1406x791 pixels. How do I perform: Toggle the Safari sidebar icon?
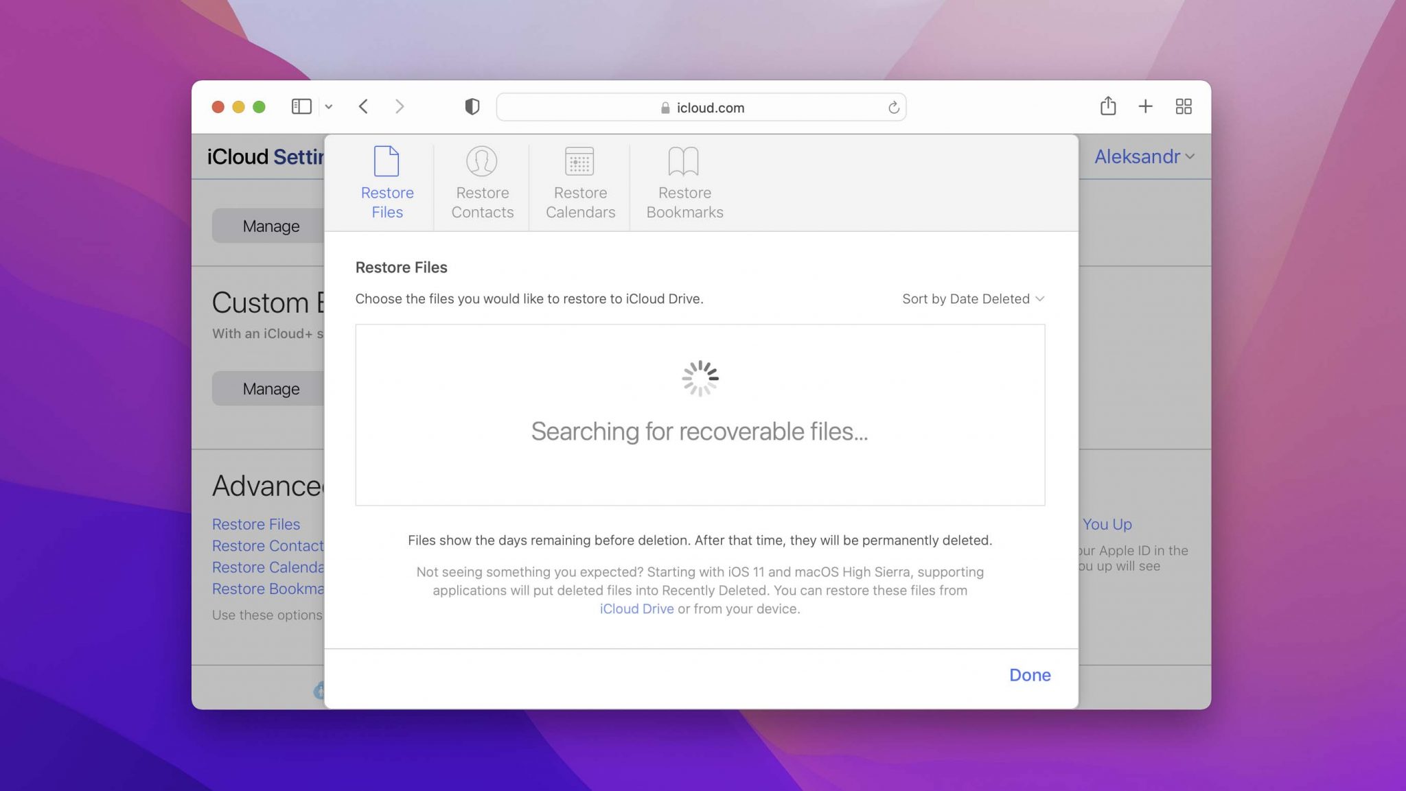point(301,106)
